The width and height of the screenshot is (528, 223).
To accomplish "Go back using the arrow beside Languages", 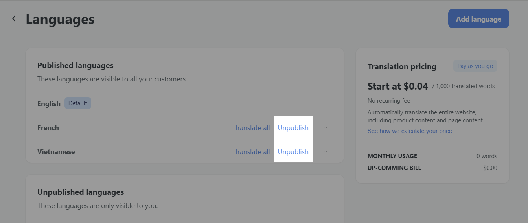I will click(x=14, y=18).
